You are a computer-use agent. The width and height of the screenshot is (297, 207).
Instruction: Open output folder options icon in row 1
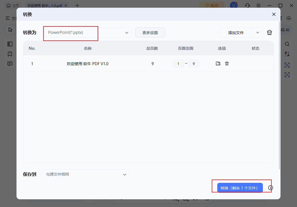click(x=218, y=64)
